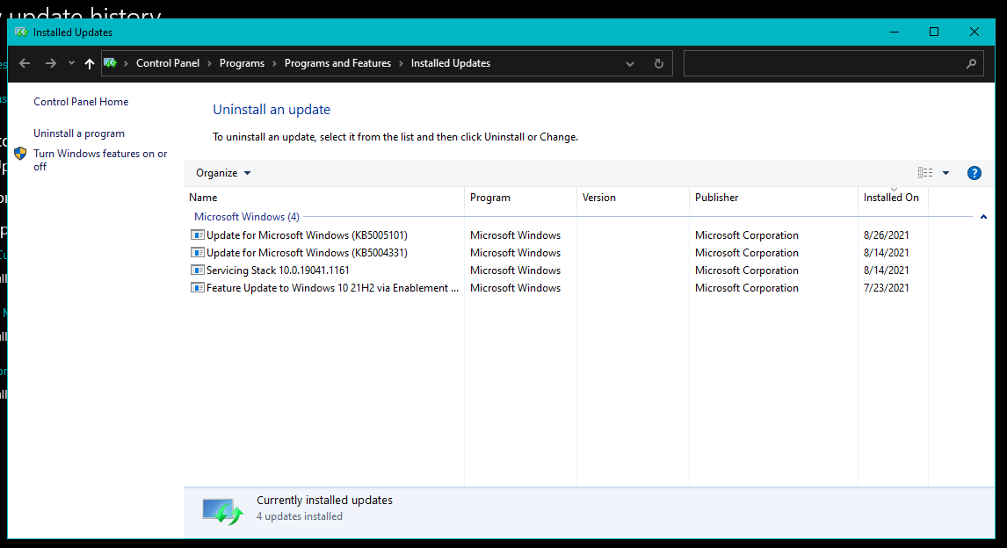Select the Microsoft Windows (4) group header

tap(247, 217)
